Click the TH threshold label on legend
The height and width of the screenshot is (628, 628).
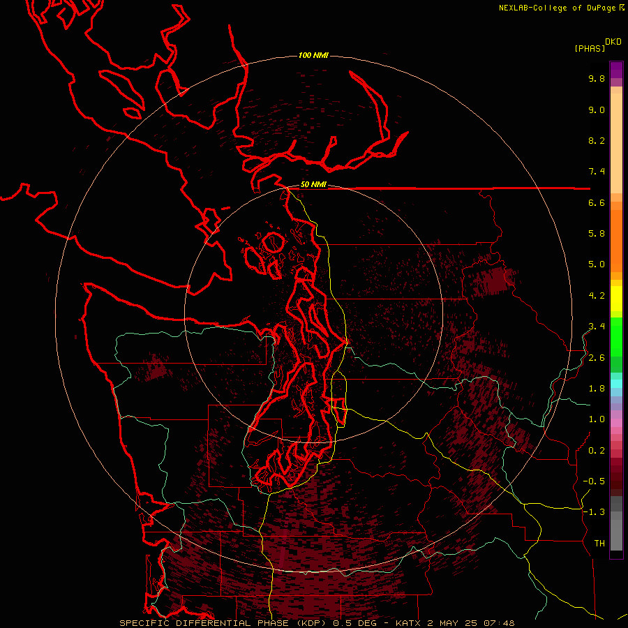point(599,544)
